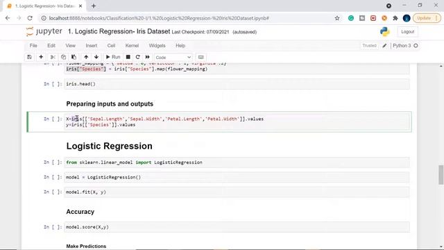Save notebook with the floppy disk icon
This screenshot has height=250, width=444.
(29, 57)
